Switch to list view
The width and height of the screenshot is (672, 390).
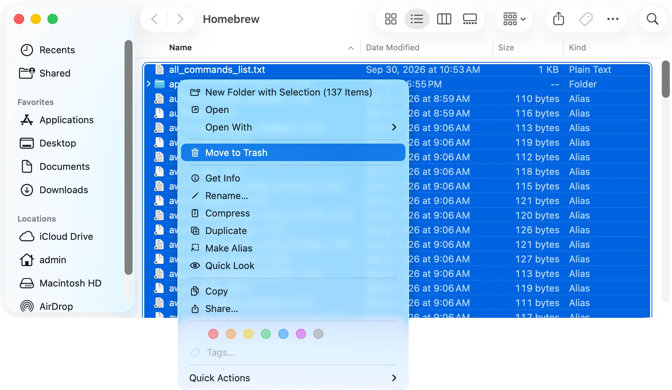(x=417, y=19)
